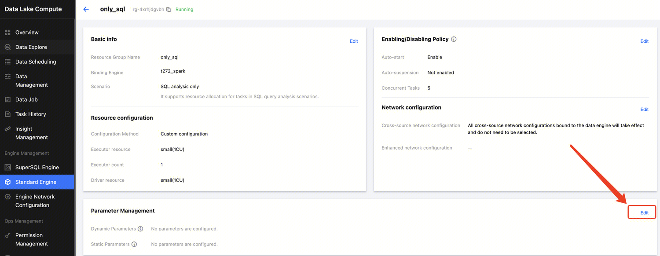Click the Overview grid icon in sidebar
This screenshot has width=660, height=256.
click(7, 33)
